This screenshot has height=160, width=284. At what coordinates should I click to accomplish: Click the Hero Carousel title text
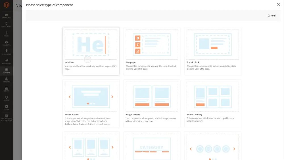[72, 115]
